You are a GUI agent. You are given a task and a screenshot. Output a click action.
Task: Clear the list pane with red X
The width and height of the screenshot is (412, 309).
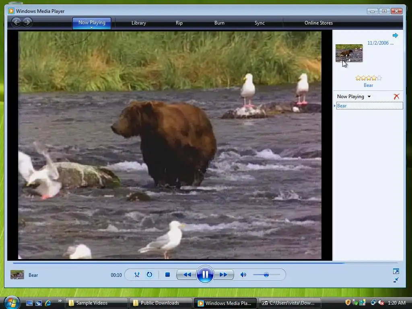coord(396,97)
